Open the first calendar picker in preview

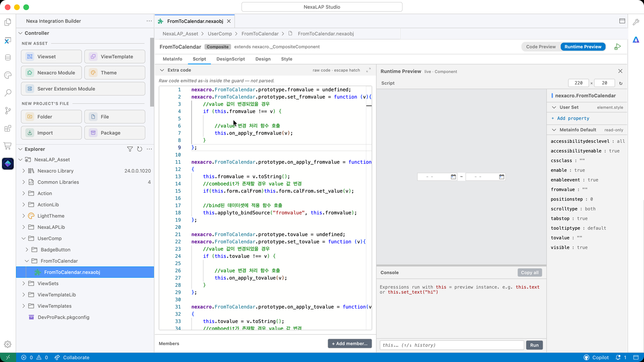(453, 177)
